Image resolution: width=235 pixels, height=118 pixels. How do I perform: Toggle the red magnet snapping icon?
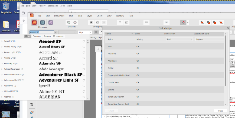[x=183, y=23]
